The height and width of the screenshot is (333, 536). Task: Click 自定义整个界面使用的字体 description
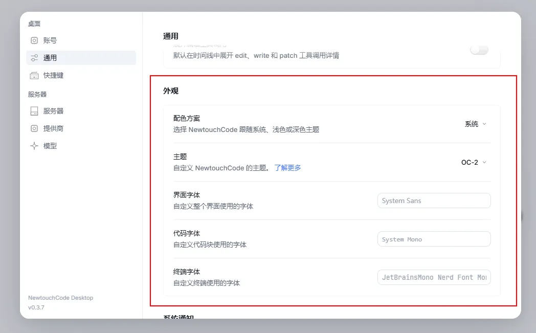213,206
